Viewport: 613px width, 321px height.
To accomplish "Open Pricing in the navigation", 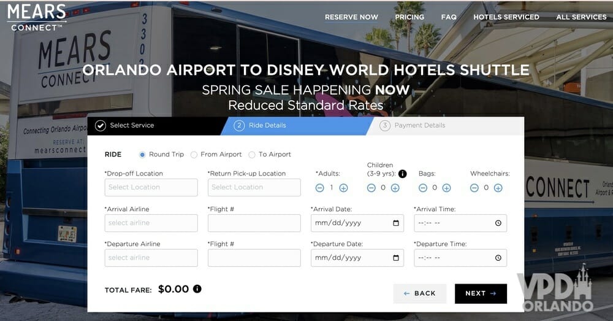I will click(409, 17).
